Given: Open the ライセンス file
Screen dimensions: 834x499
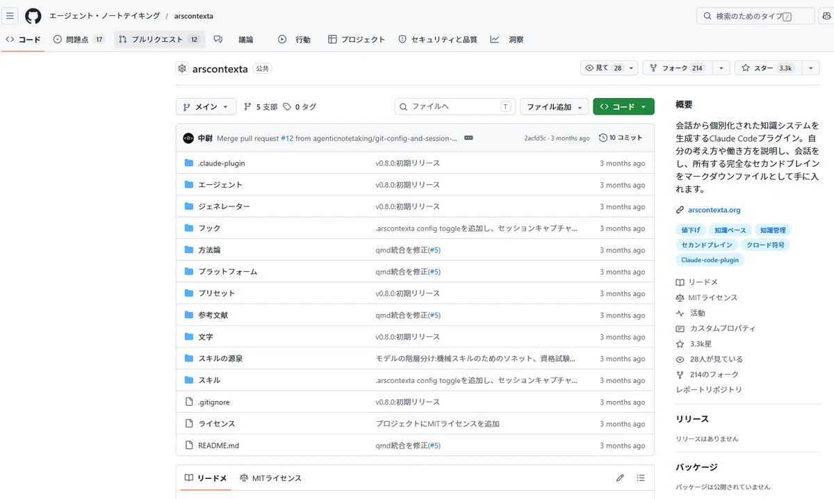Looking at the screenshot, I should click(x=216, y=424).
